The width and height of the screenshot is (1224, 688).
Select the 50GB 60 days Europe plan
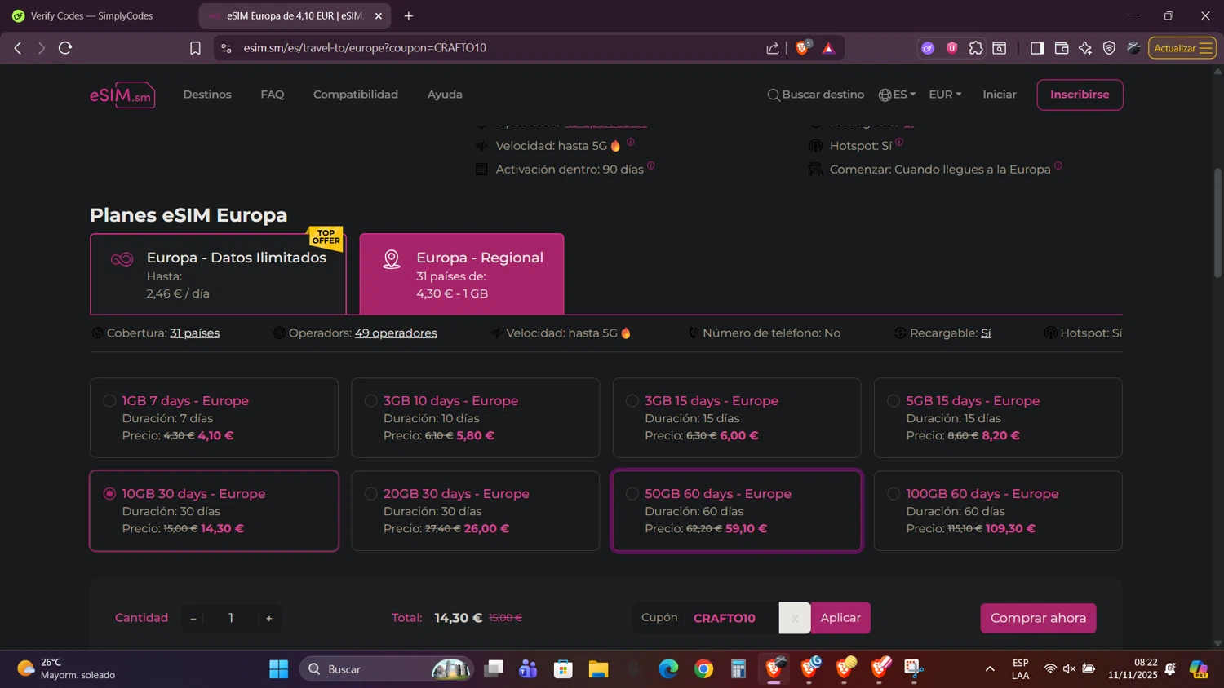click(737, 511)
